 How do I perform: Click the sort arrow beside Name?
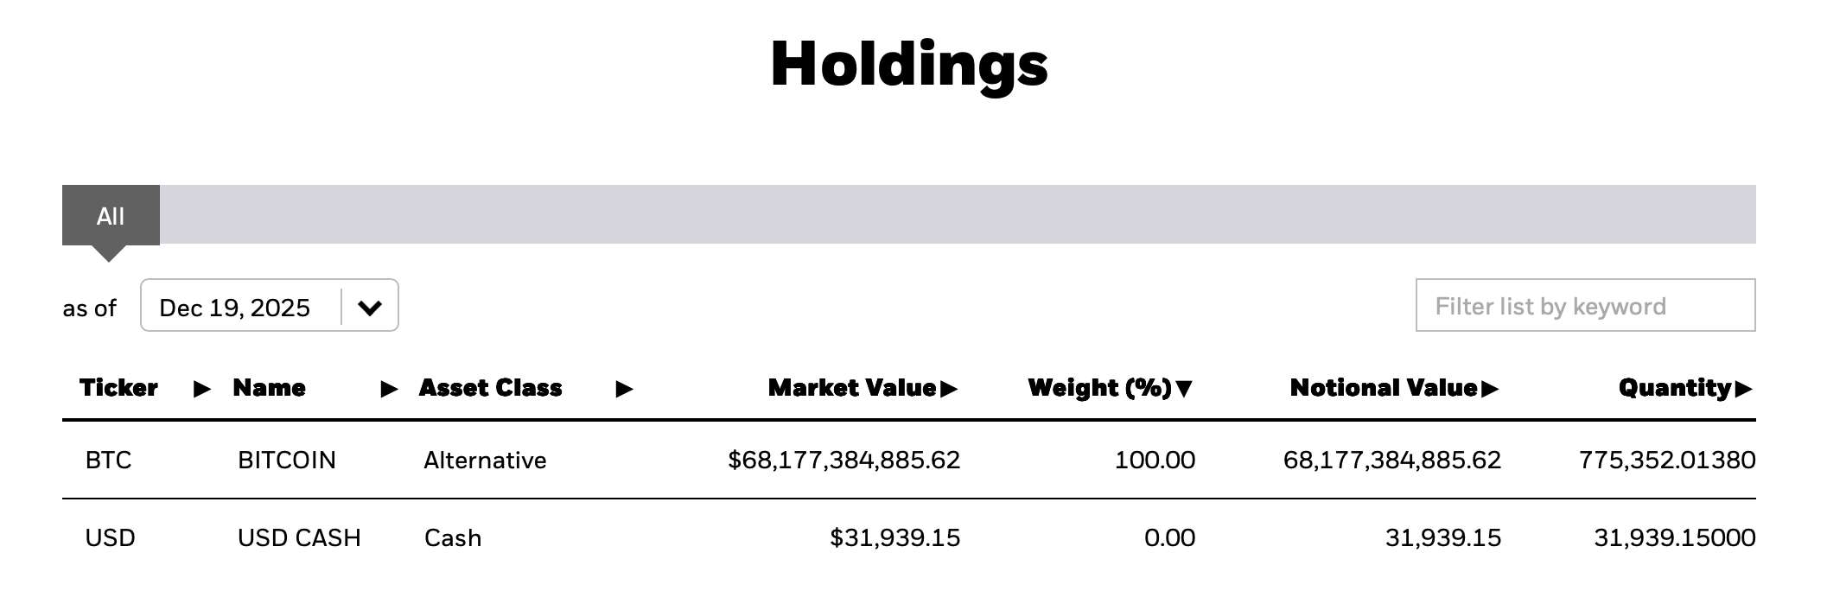390,389
